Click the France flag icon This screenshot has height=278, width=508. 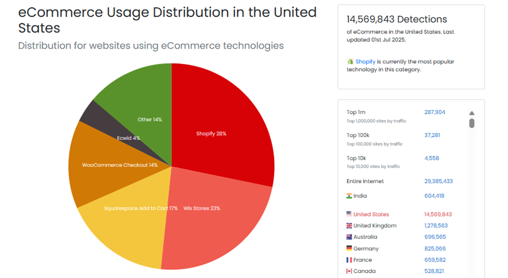tap(349, 260)
